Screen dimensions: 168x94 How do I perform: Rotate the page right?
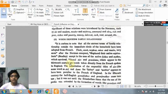(58, 16)
